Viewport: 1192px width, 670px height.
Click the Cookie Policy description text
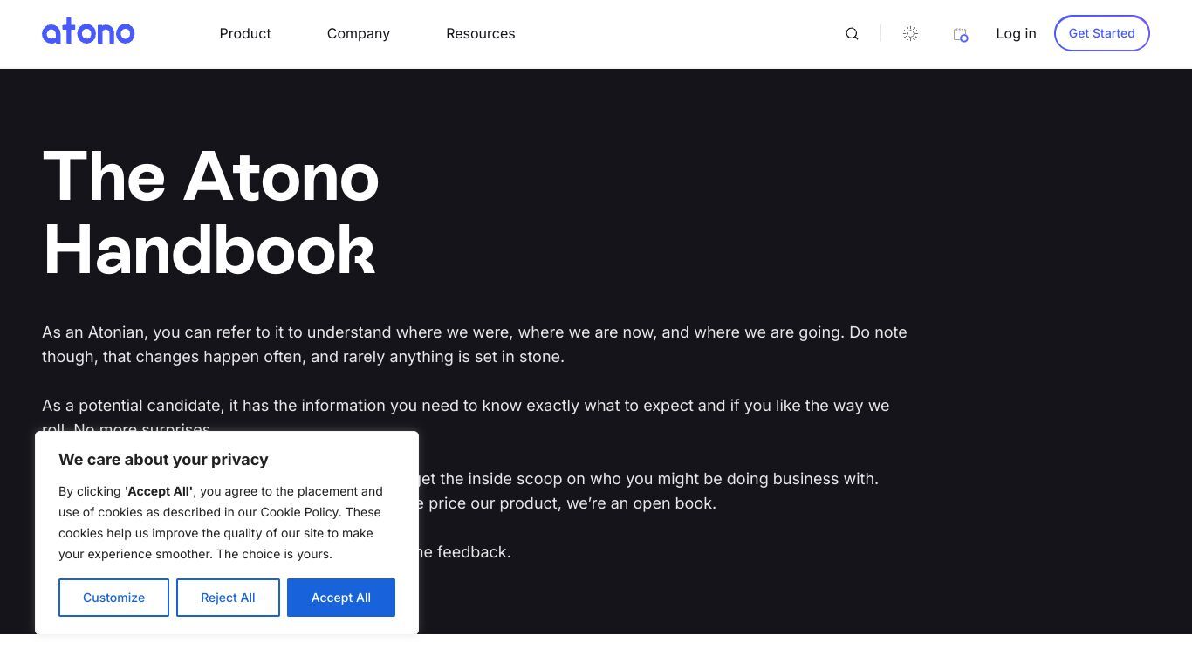(221, 523)
